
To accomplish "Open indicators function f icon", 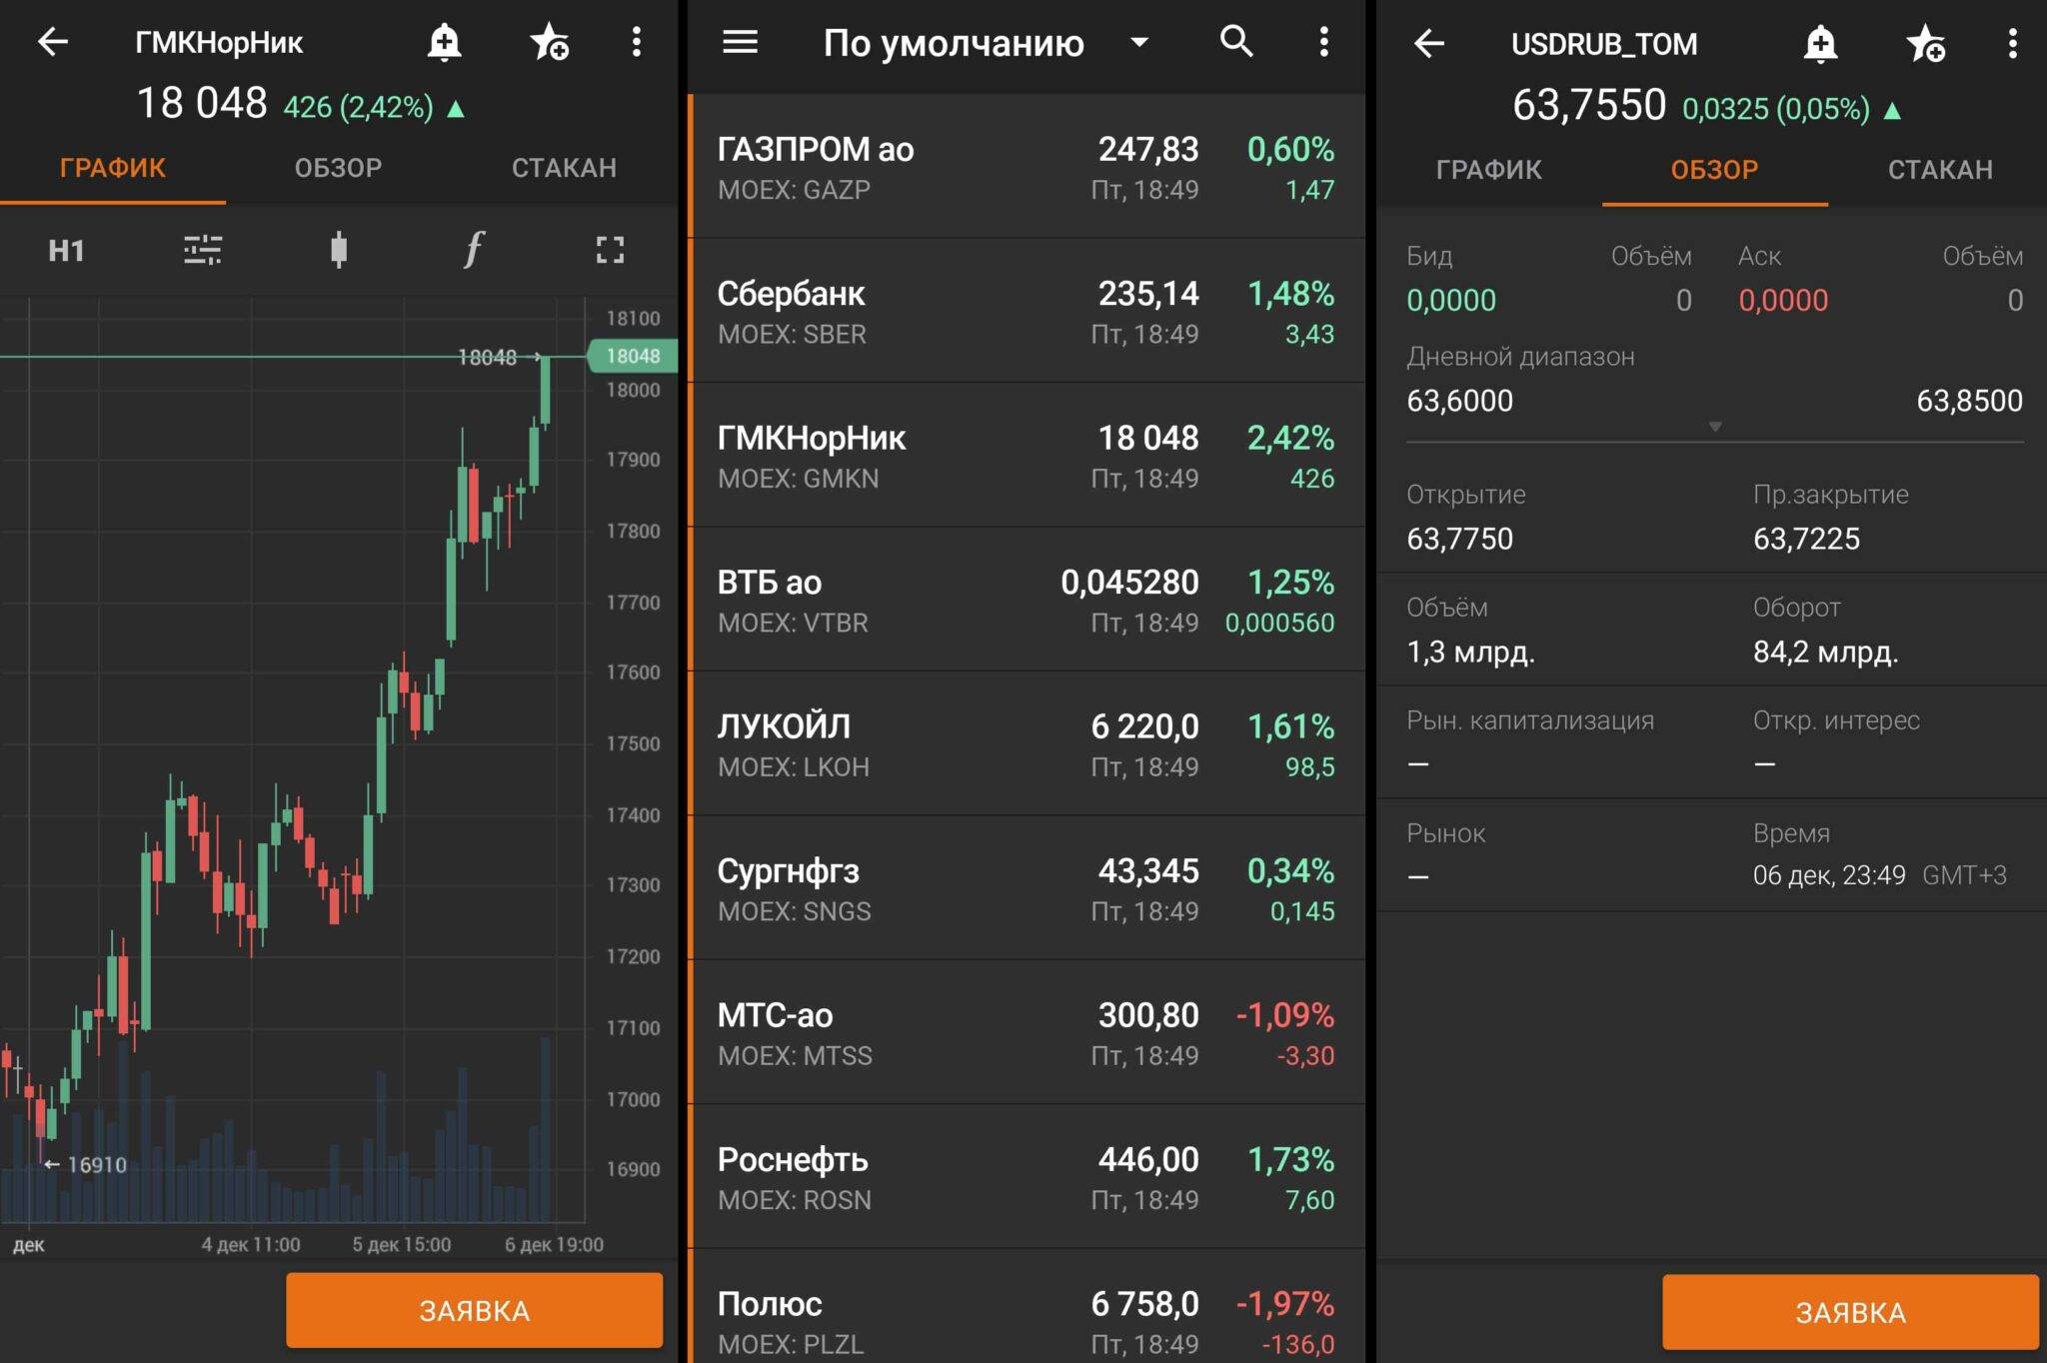I will [474, 250].
